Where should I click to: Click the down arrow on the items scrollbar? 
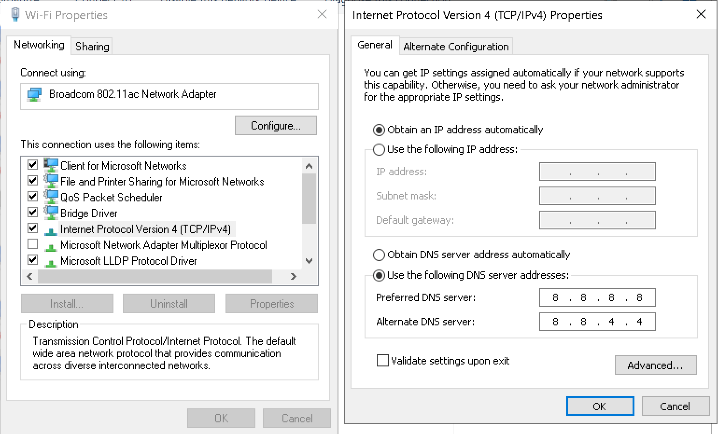[309, 261]
